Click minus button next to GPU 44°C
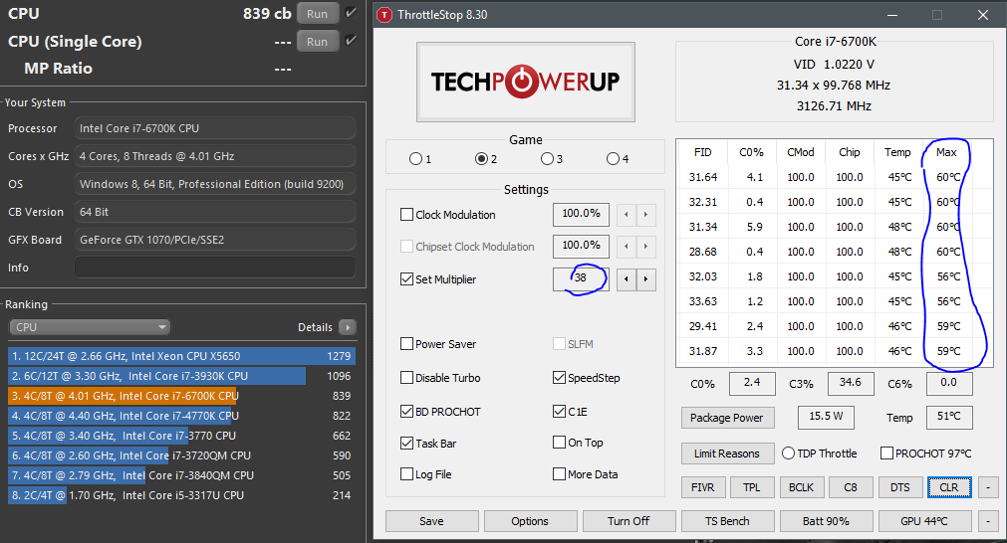The height and width of the screenshot is (543, 1007). pyautogui.click(x=988, y=521)
